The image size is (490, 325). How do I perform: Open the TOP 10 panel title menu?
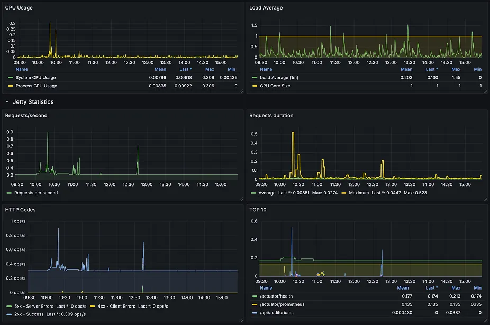click(258, 210)
